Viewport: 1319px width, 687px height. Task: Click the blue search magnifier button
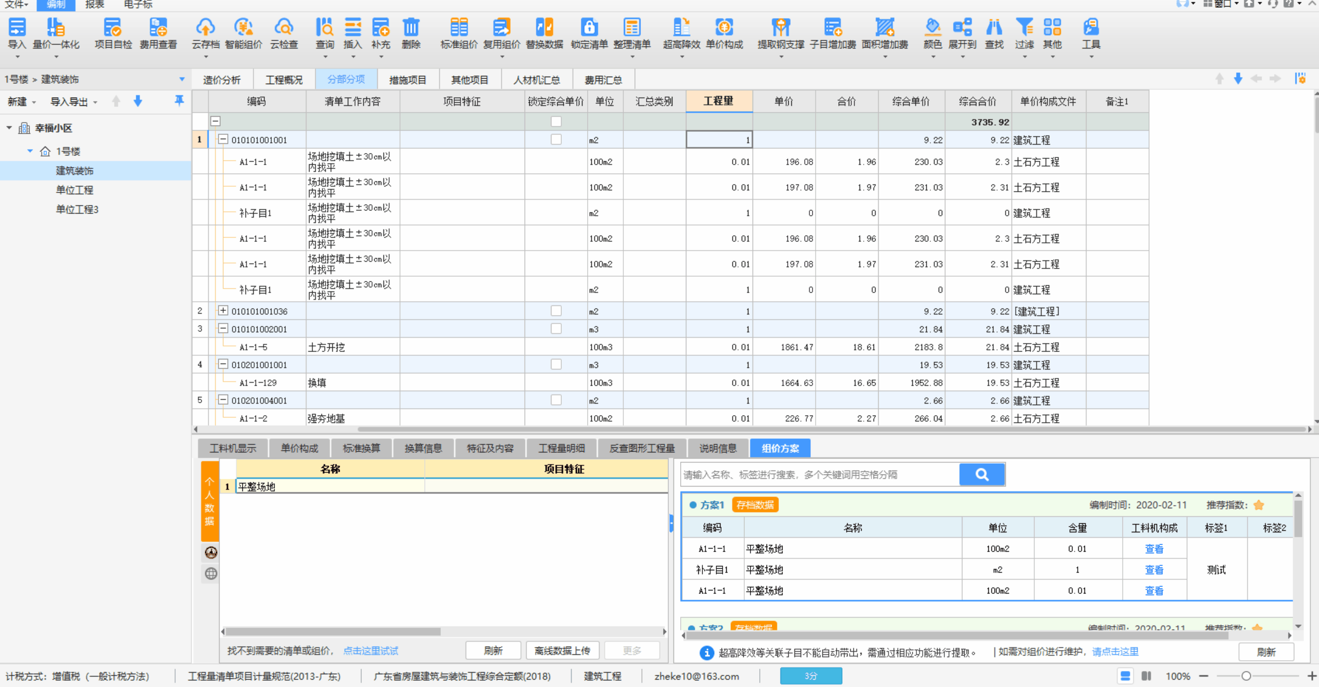(x=981, y=475)
